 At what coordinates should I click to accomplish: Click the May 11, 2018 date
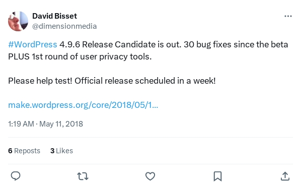61,124
